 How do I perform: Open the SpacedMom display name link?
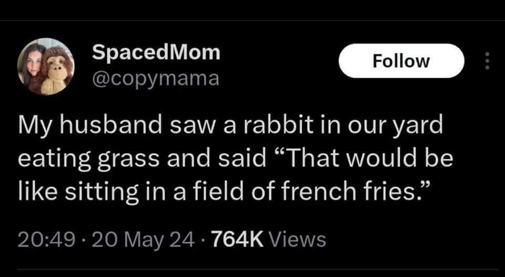coord(156,52)
